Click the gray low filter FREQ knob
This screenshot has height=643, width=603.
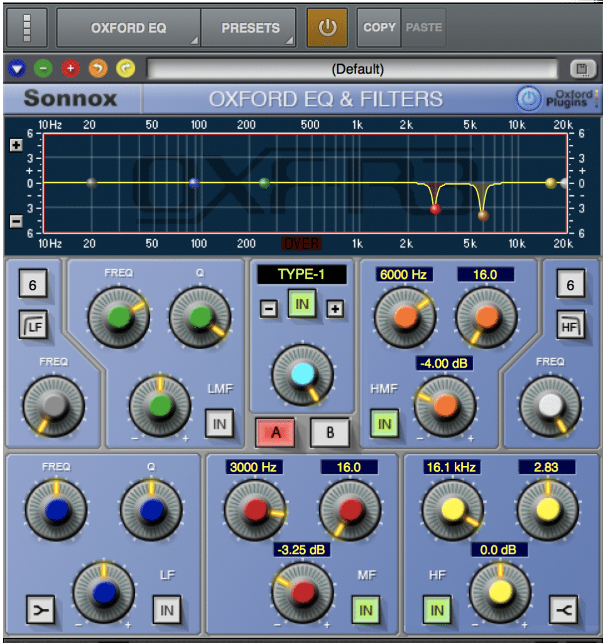(54, 406)
